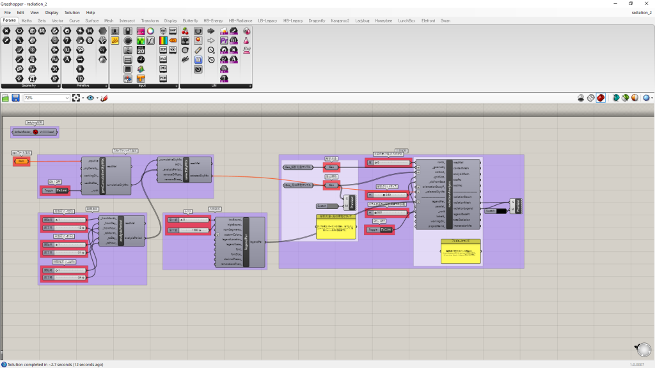Click the slider showing value 1500
The image size is (655, 368).
pyautogui.click(x=189, y=230)
